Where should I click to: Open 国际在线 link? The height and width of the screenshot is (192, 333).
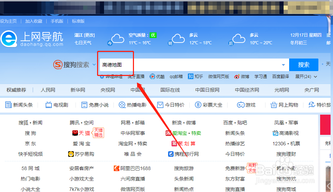[x=170, y=90]
